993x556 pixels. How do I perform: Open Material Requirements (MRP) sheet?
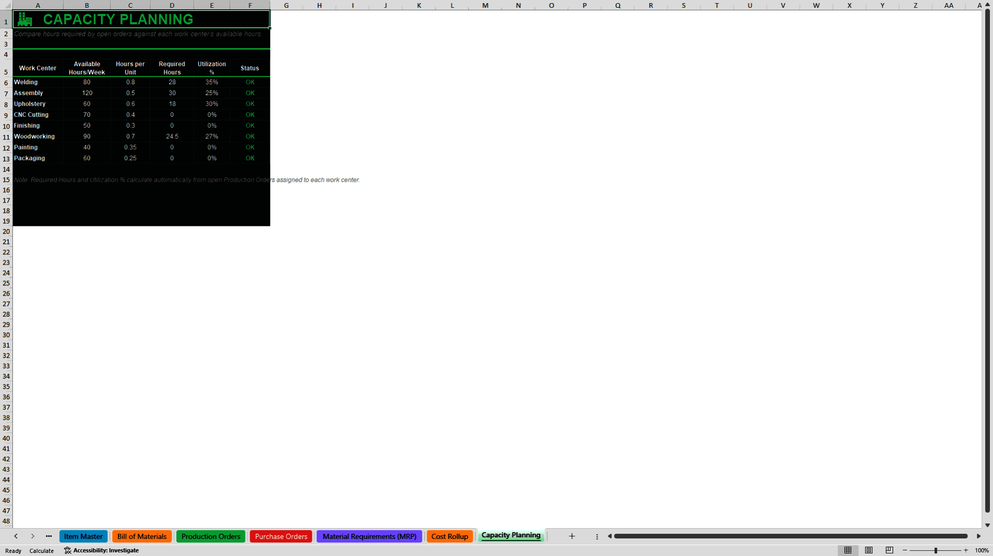369,536
